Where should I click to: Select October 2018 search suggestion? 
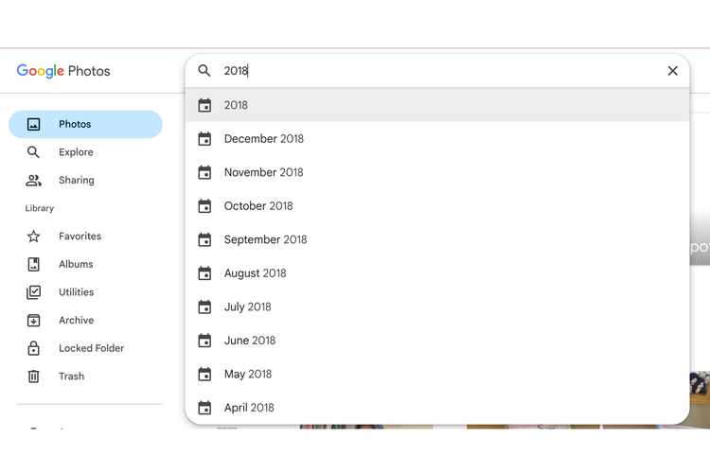[x=258, y=206]
